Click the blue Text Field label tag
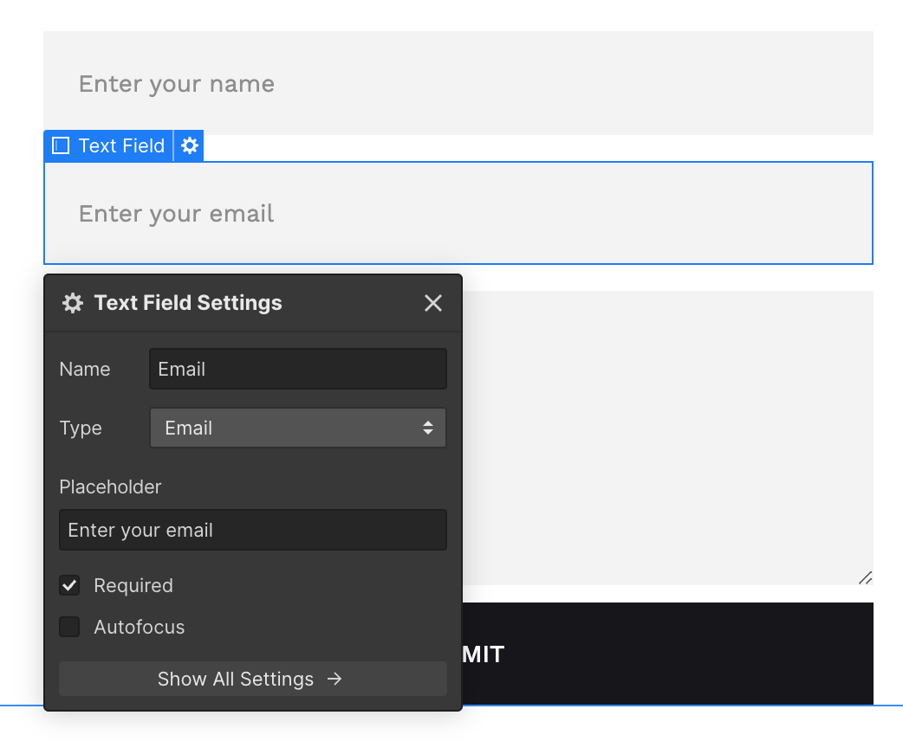903x741 pixels. coord(120,146)
